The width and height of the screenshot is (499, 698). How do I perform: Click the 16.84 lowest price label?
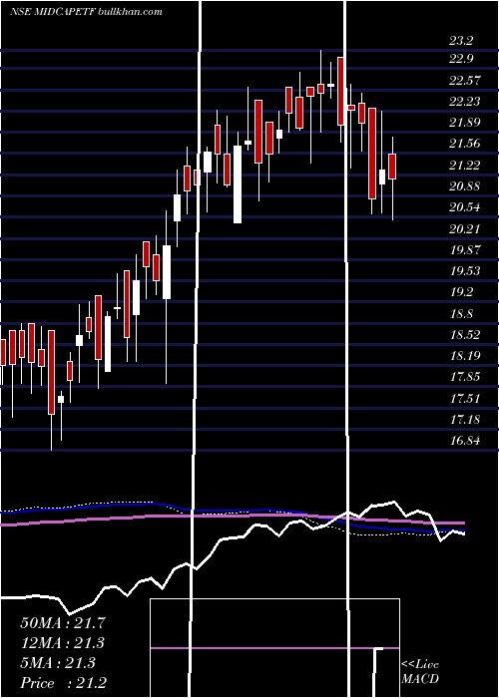(x=465, y=441)
